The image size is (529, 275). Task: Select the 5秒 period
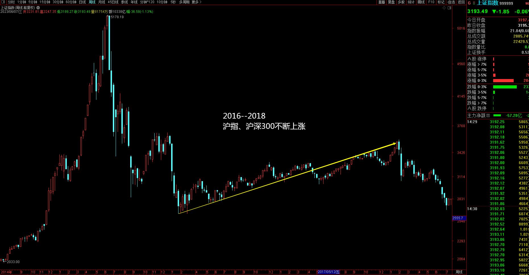coord(173,2)
